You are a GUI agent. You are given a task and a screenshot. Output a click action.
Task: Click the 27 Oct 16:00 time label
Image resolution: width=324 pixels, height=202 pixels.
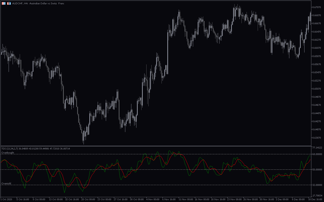[x=120, y=199]
